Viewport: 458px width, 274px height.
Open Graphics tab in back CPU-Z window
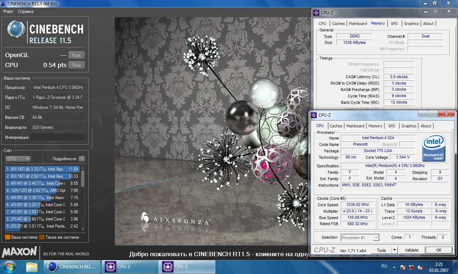click(x=411, y=24)
